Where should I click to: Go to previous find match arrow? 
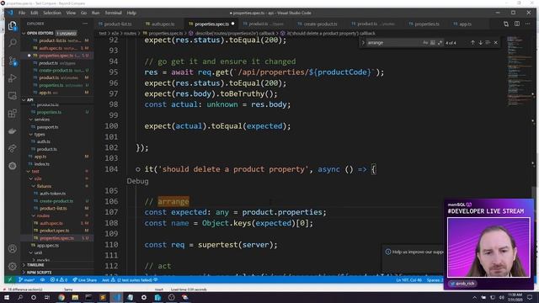coord(472,43)
